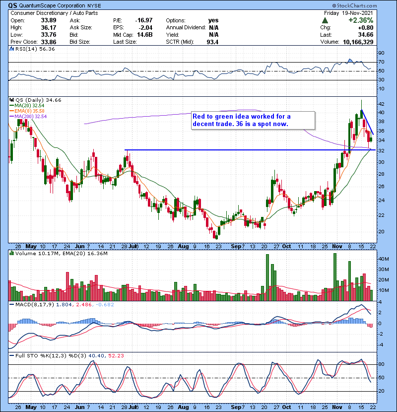
Task: Click the Mkt Cap value 14.6B
Action: pos(145,35)
